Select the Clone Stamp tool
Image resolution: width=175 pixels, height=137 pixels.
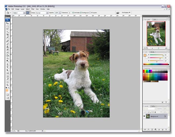pos(7,47)
